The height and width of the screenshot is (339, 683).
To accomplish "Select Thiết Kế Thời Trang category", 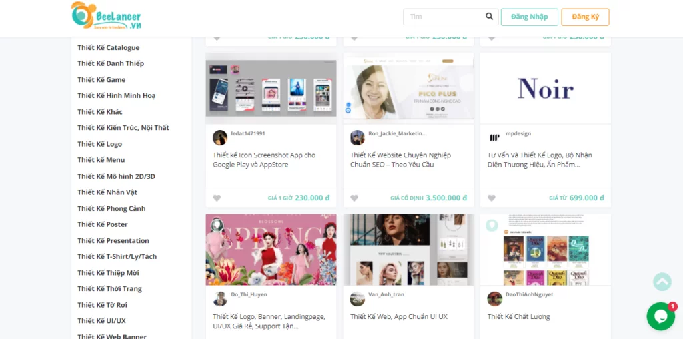I will pyautogui.click(x=110, y=288).
